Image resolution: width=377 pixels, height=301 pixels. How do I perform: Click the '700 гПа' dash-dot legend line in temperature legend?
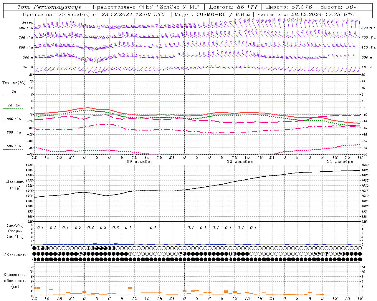click(13, 136)
